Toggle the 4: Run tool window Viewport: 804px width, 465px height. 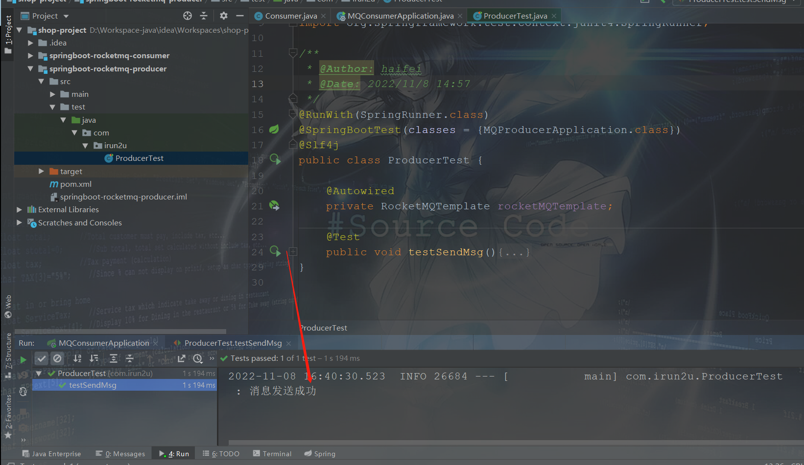[x=174, y=454]
